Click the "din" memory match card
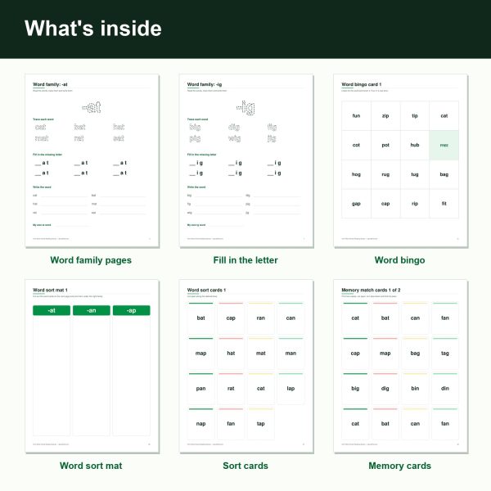This screenshot has width=491, height=491. (x=445, y=389)
